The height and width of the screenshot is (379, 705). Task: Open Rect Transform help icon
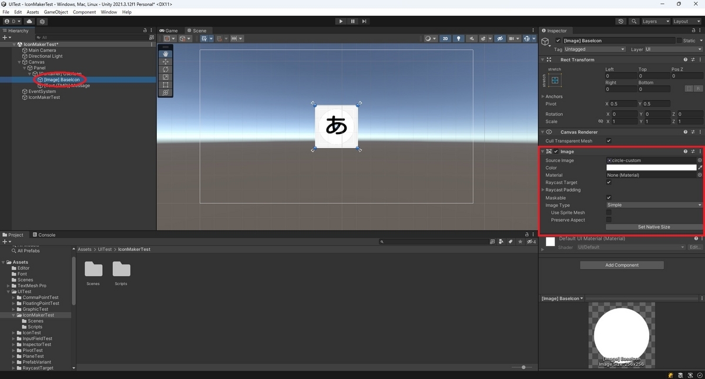tap(685, 59)
